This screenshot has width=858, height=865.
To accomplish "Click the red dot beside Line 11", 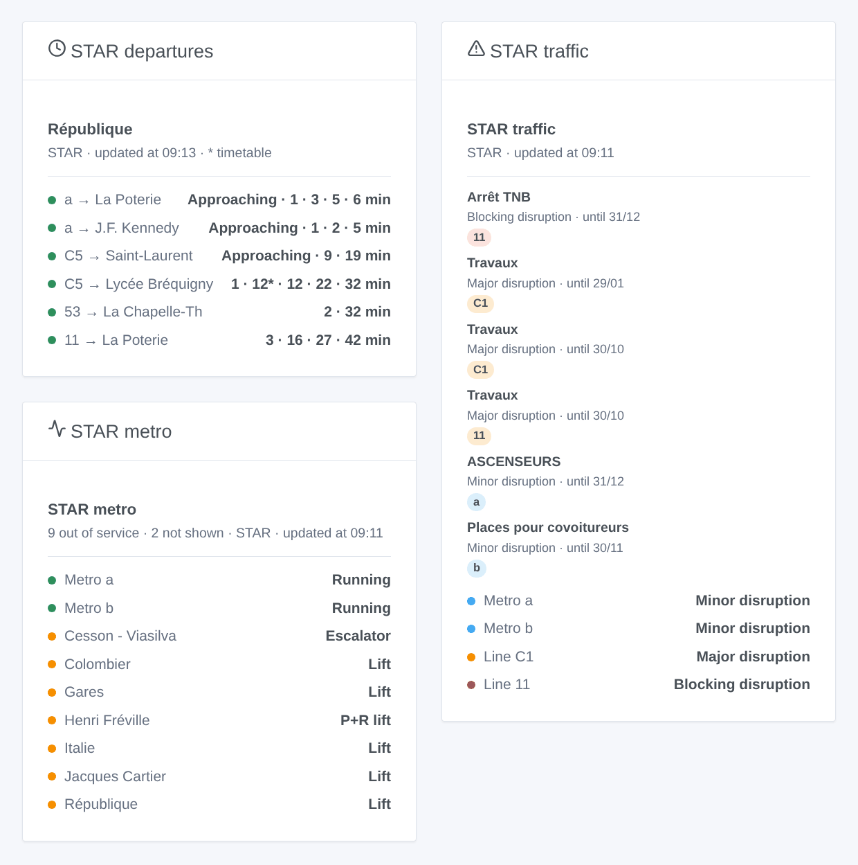I will [x=471, y=685].
